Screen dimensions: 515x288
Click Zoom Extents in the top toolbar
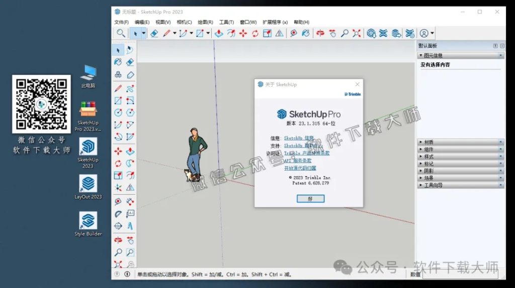pyautogui.click(x=357, y=33)
